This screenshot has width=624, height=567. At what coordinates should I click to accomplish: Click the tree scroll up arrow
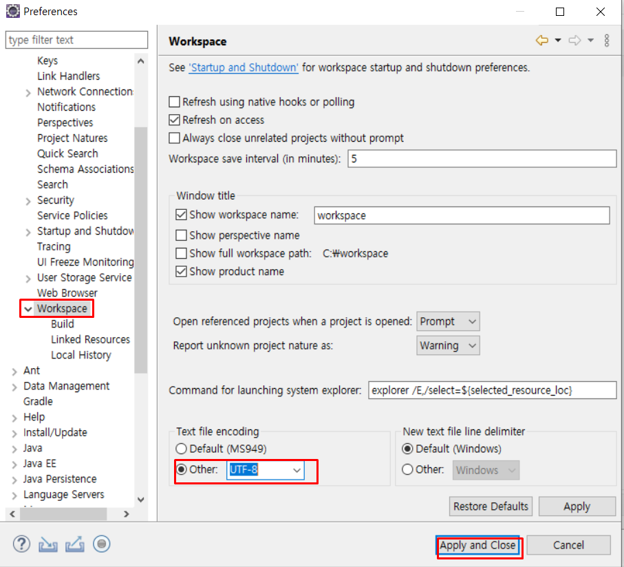click(x=140, y=61)
